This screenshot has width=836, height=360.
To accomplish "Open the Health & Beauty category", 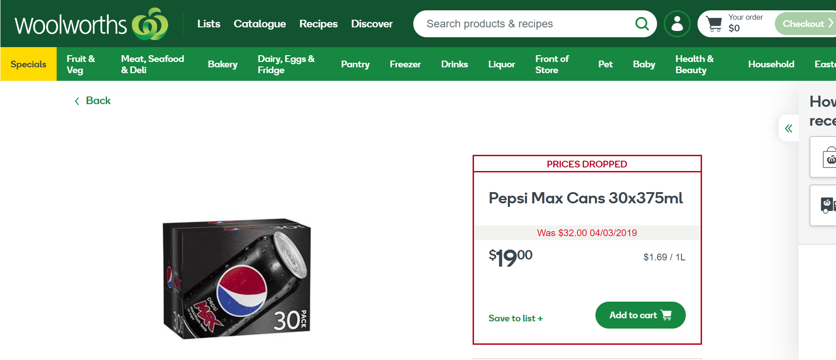I will [x=694, y=64].
